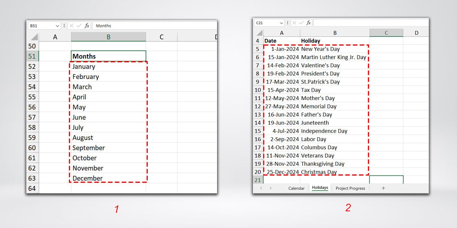
Task: Click the insert function fx icon in right window
Action: [x=308, y=23]
